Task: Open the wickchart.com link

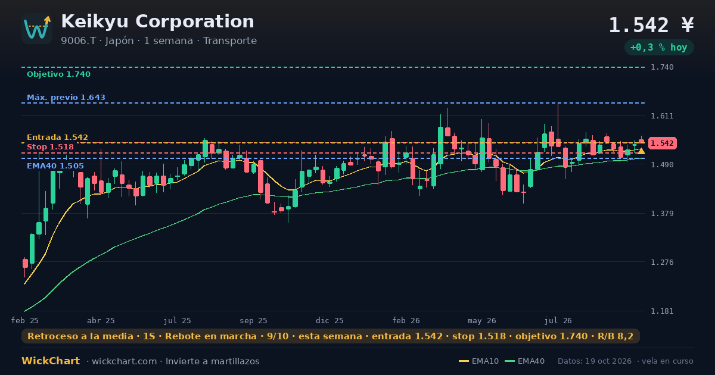Action: click(x=125, y=361)
